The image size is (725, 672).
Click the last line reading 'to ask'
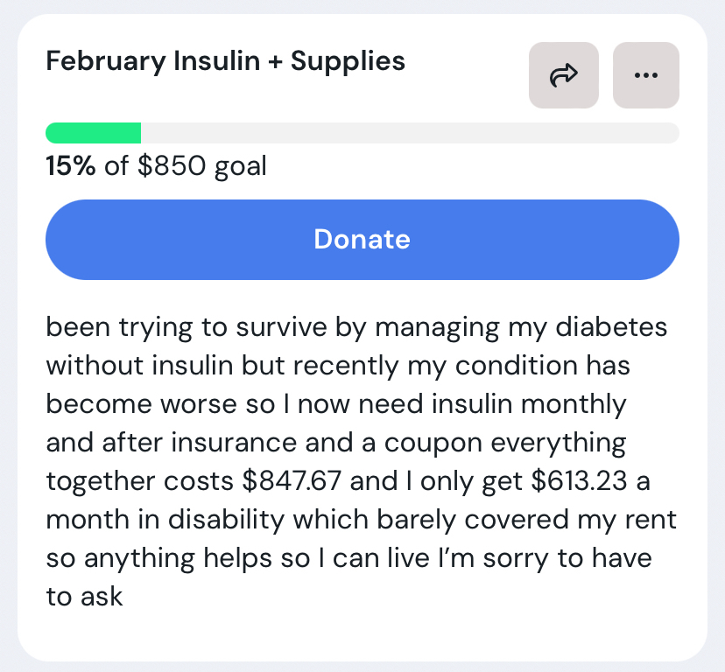84,597
